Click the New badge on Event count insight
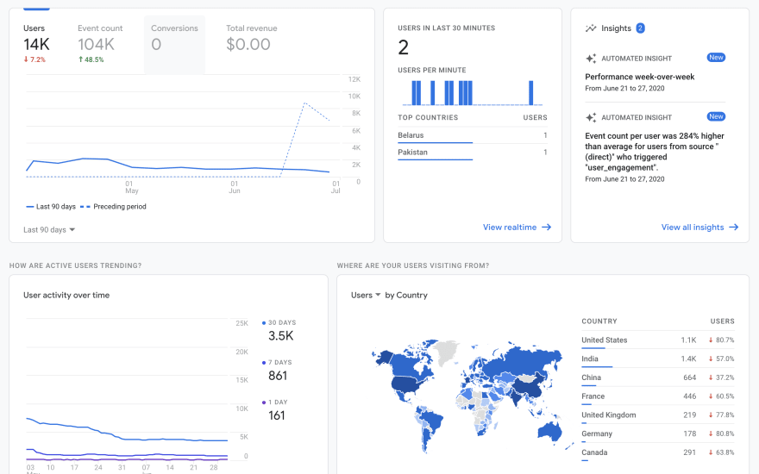This screenshot has height=474, width=759. [716, 116]
